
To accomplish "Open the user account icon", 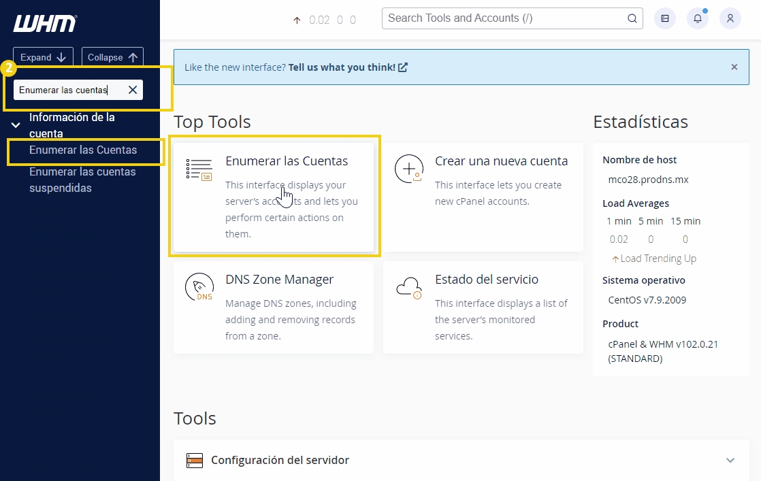I will pyautogui.click(x=730, y=18).
